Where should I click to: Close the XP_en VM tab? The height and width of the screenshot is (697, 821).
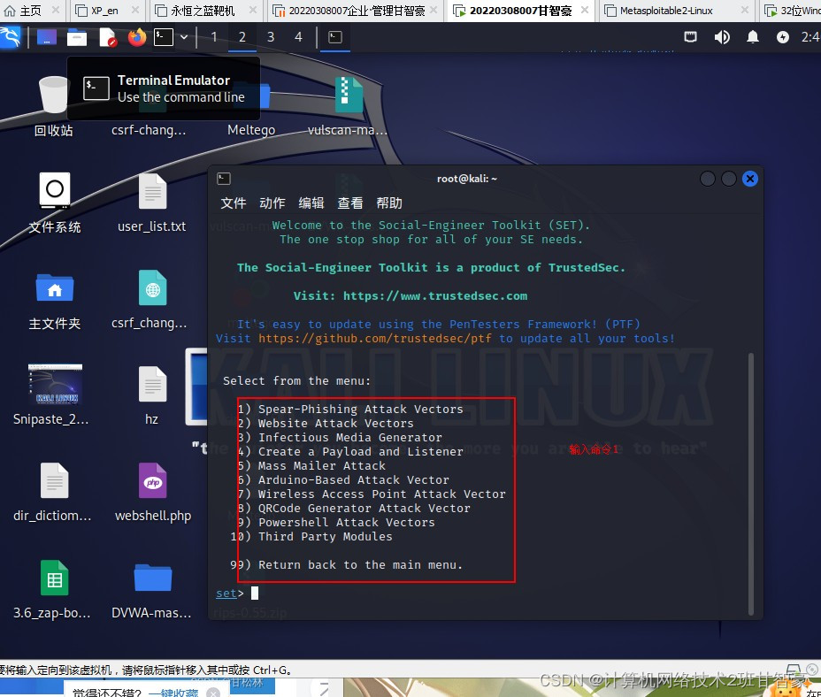point(134,10)
